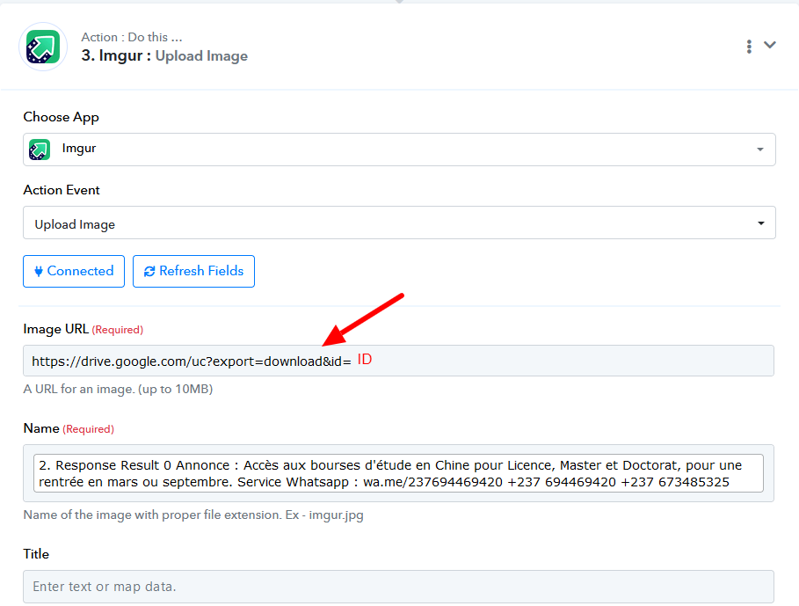Click the plug icon on Connected button
Image resolution: width=799 pixels, height=606 pixels.
click(39, 272)
